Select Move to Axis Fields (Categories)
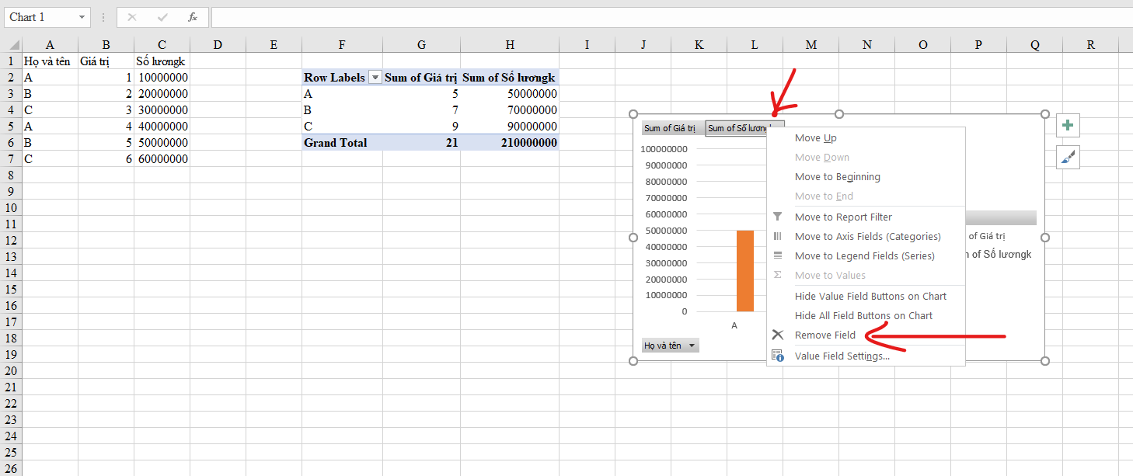 coord(868,236)
